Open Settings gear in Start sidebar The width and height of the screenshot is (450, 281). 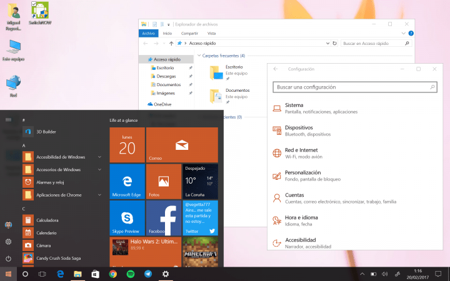(x=8, y=242)
